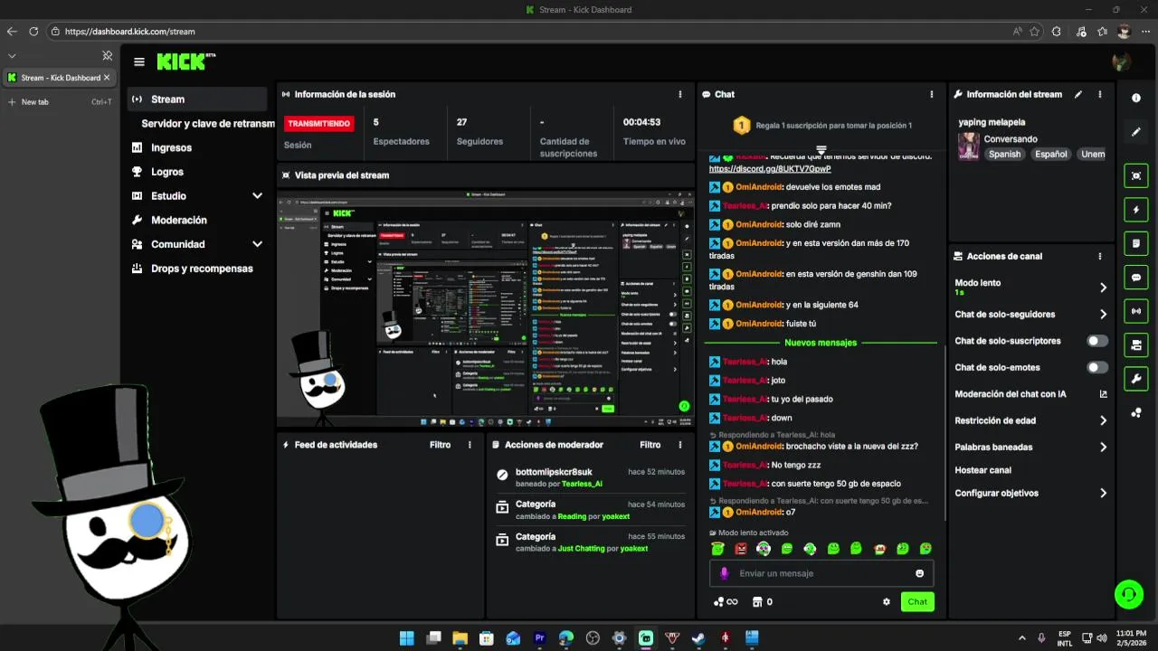Toggle the document panel icon in right rail
This screenshot has height=651, width=1158.
click(1136, 243)
